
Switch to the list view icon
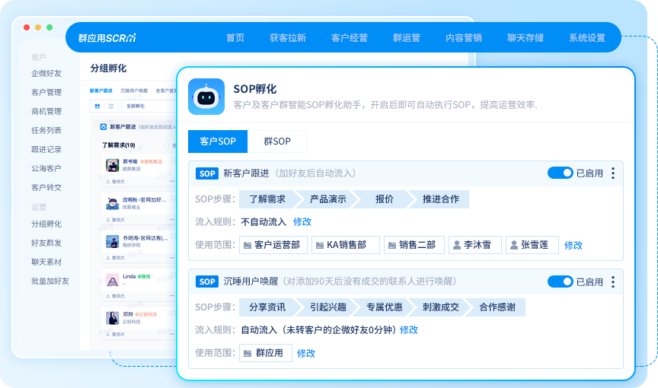point(110,107)
